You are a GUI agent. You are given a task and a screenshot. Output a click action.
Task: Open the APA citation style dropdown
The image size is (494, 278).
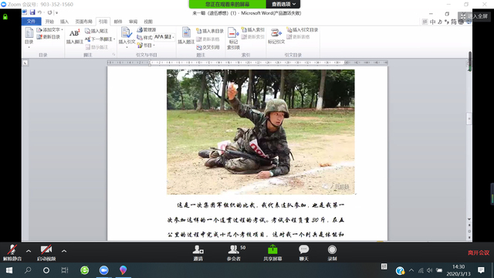[x=164, y=37]
